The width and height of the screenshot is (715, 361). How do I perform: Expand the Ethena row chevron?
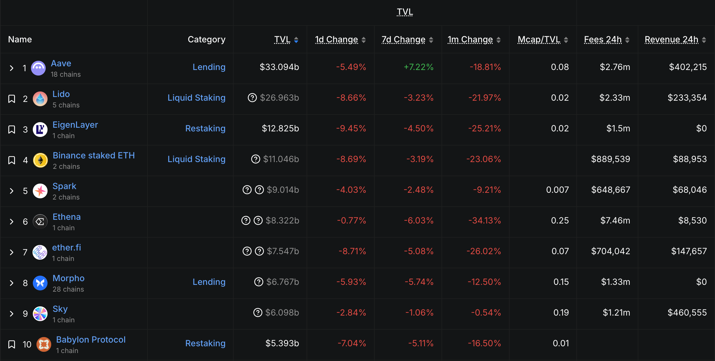(x=12, y=222)
